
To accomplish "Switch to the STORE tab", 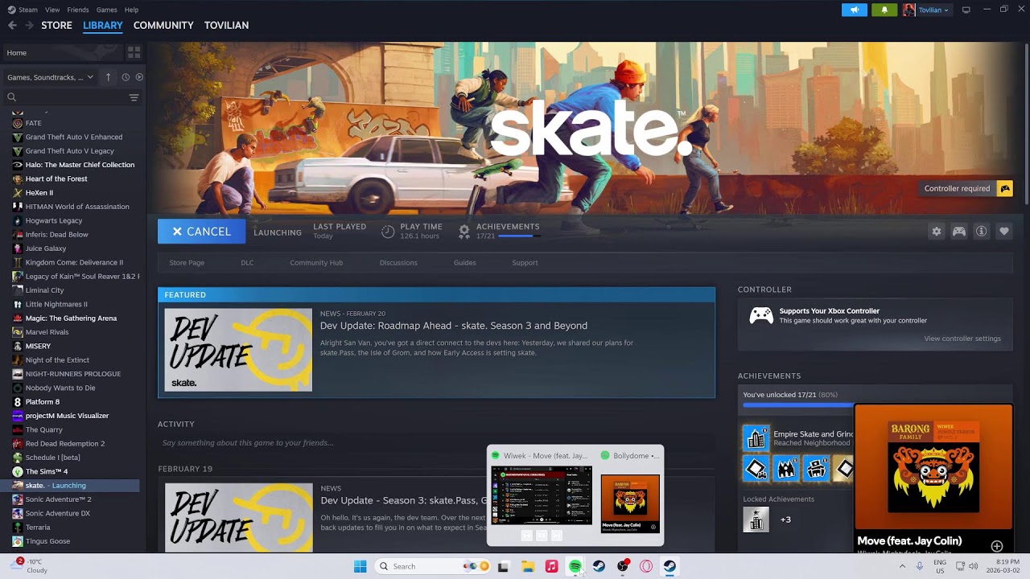I will (x=56, y=25).
